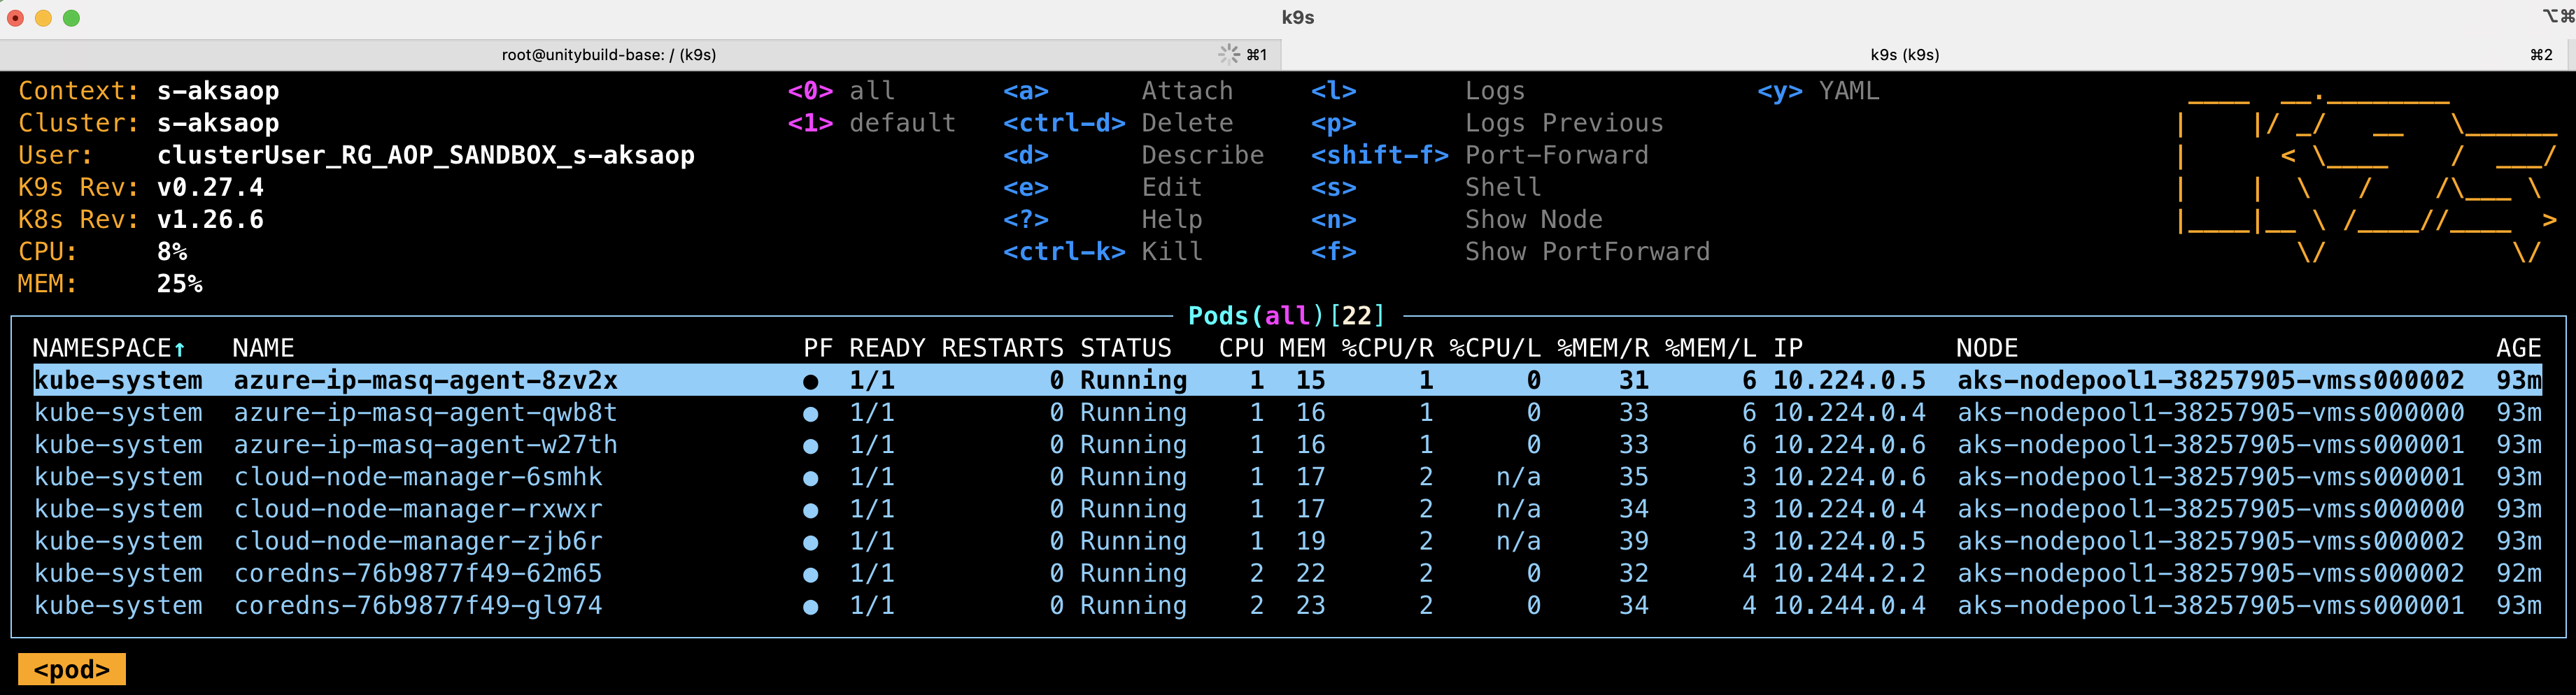Select the azure-ip-masq-agent-qwb8t pod name
2576x695 pixels.
pyautogui.click(x=425, y=413)
